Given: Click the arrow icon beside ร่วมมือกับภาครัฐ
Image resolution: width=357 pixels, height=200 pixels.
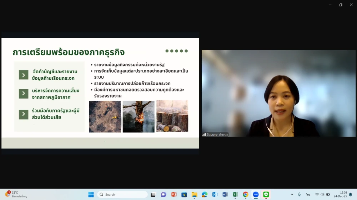Looking at the screenshot, I should pos(24,115).
